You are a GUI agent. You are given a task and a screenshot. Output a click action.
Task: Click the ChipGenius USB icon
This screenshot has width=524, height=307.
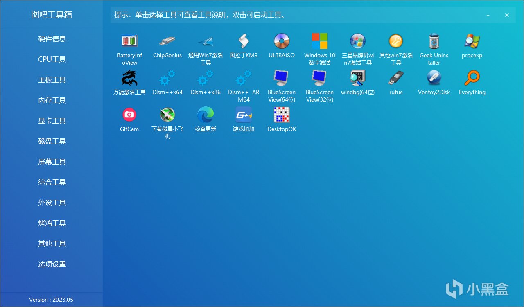tap(167, 41)
